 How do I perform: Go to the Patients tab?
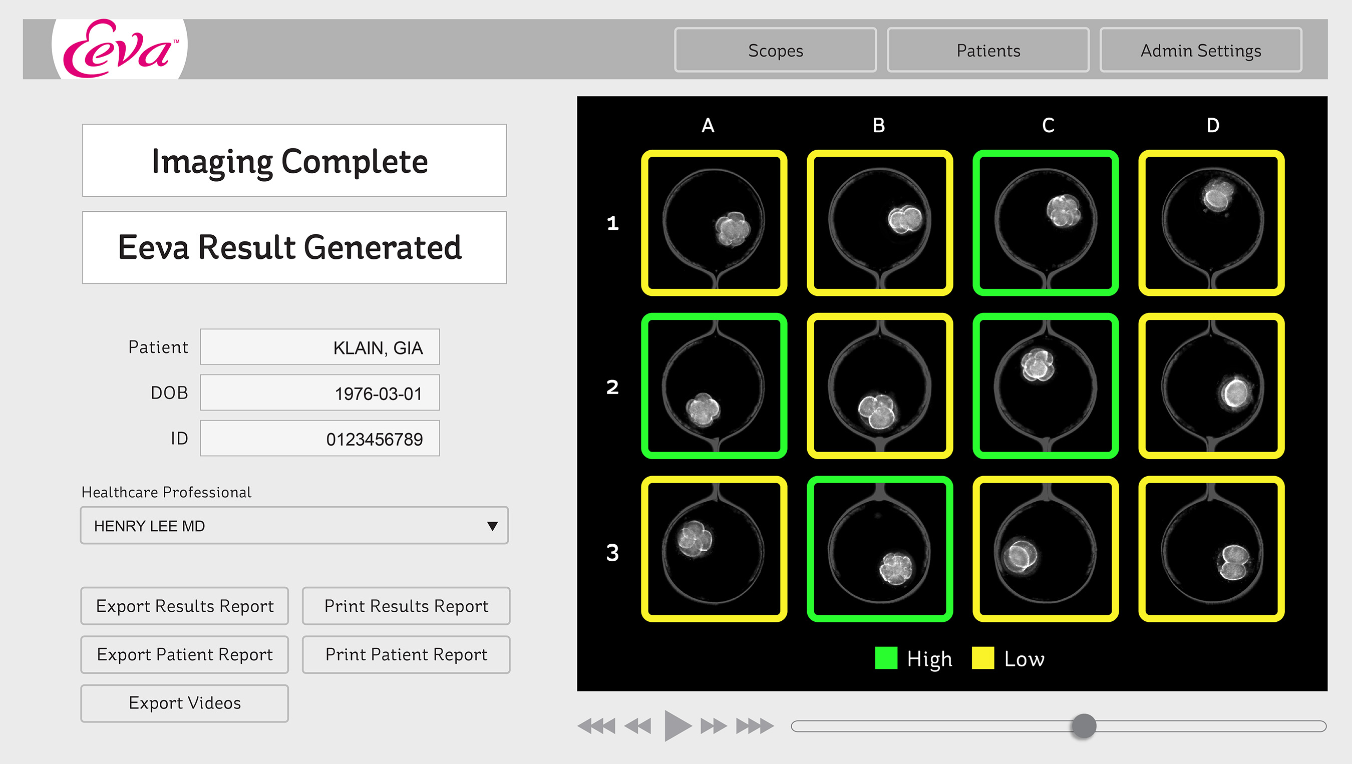click(x=988, y=51)
